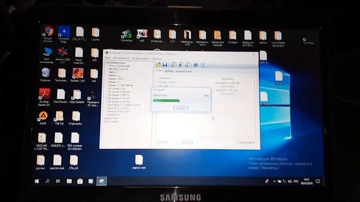Select the Bosch MP7.0 tree row
360x202 pixels.
(114, 114)
